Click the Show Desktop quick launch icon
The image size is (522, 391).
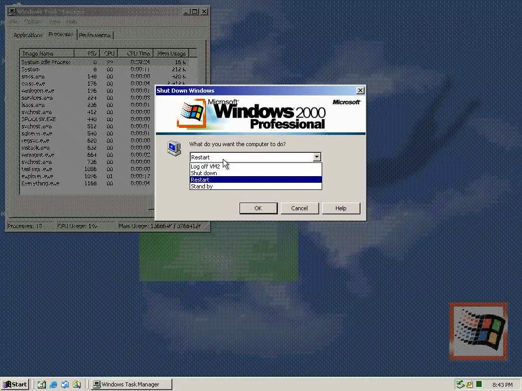(42, 384)
